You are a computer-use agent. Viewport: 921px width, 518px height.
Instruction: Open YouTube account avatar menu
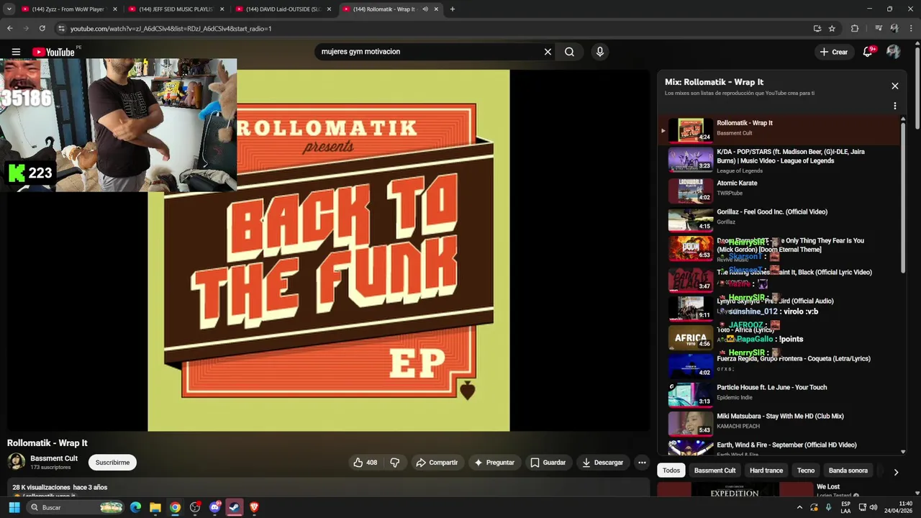pyautogui.click(x=894, y=52)
